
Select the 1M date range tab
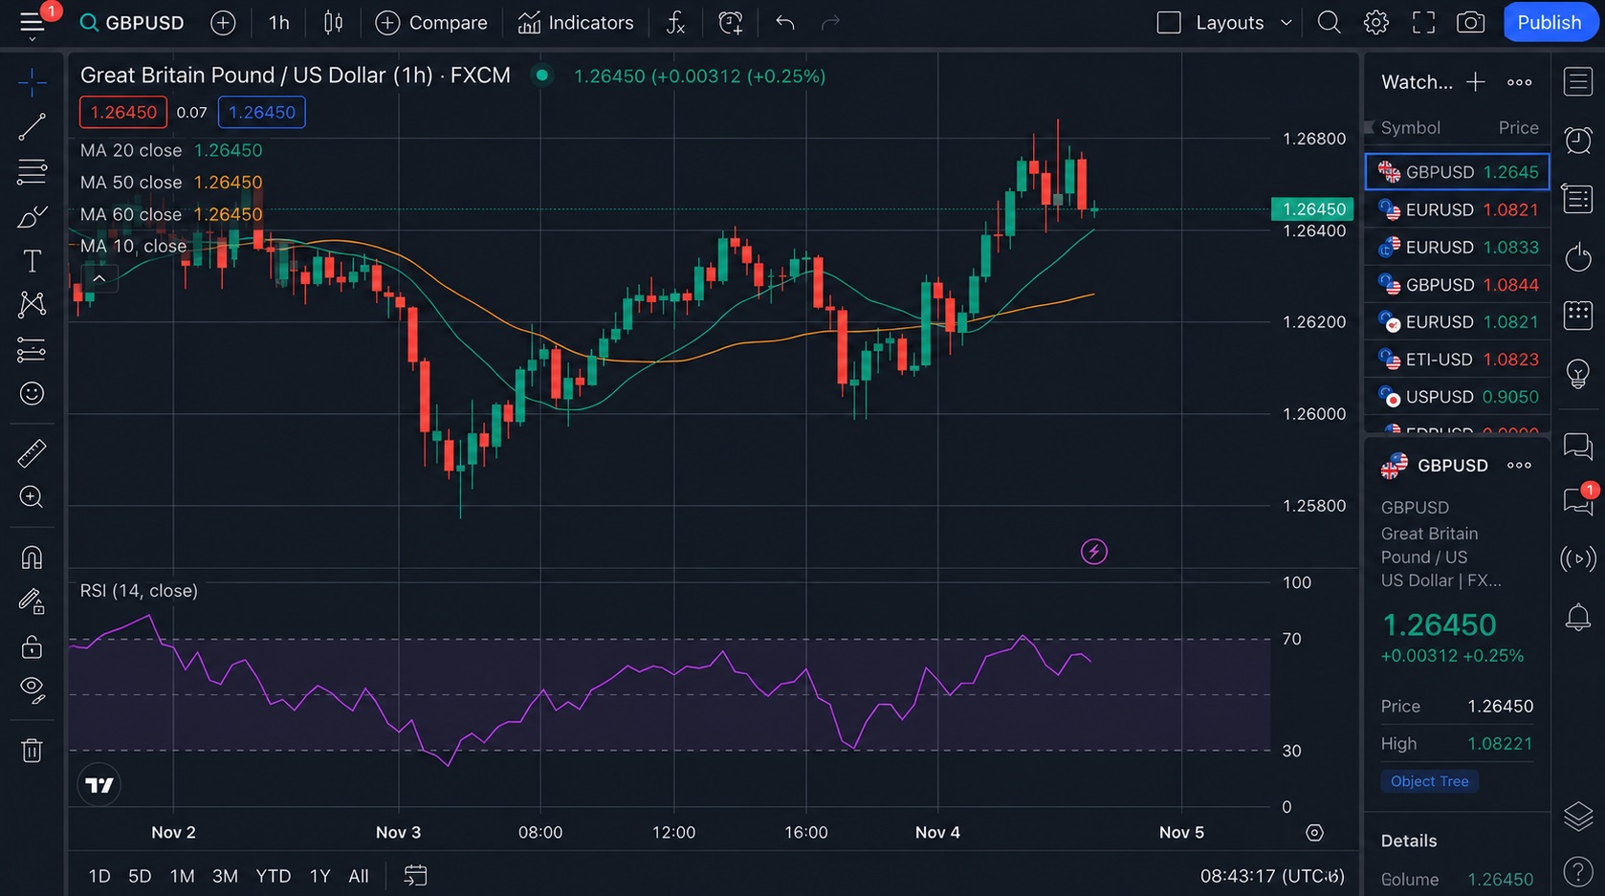182,876
